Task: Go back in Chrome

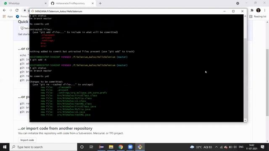Action: (x=4, y=10)
